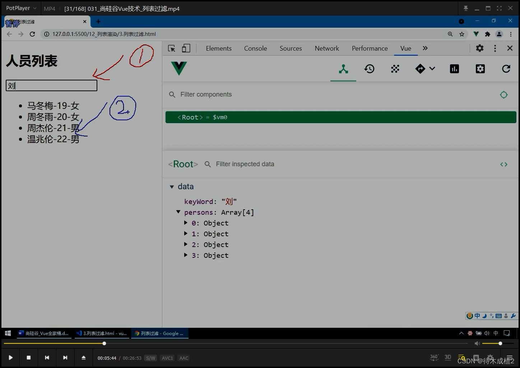Switch to the Sources tab
The image size is (520, 368).
(291, 48)
